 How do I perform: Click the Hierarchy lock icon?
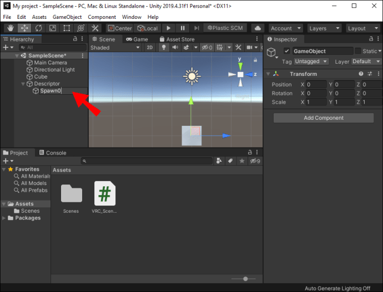click(75, 39)
